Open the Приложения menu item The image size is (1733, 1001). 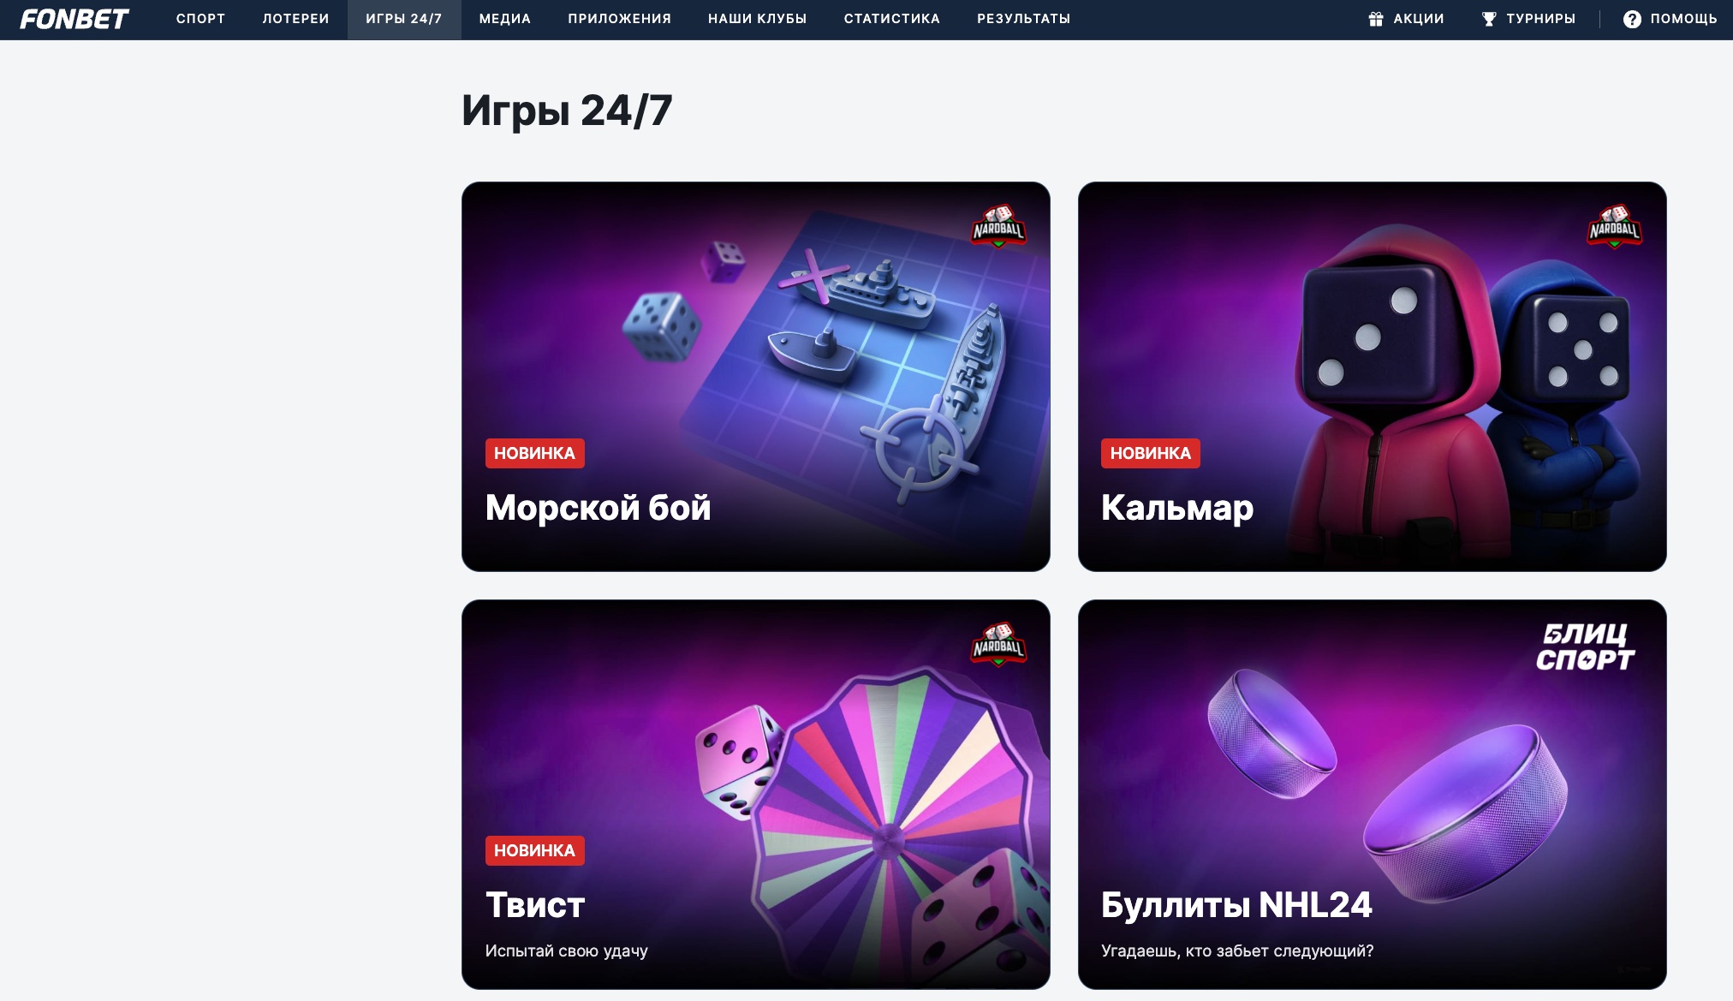tap(619, 19)
